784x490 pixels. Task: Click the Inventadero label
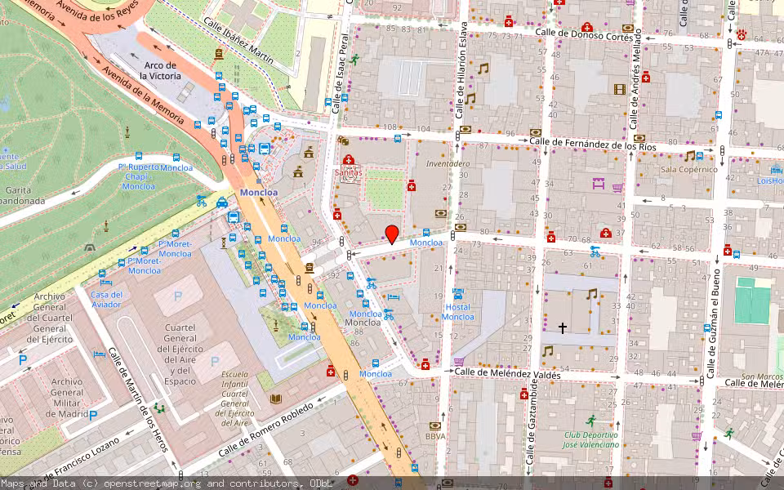448,163
